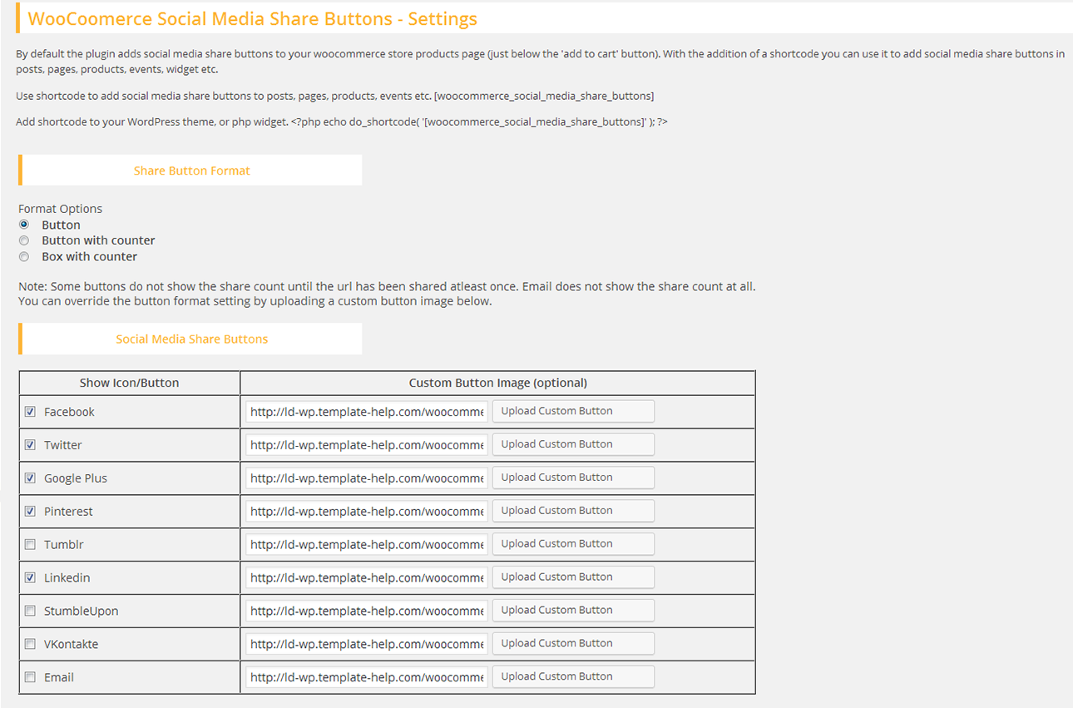
Task: Click Upload Custom Button for Facebook
Action: 573,411
